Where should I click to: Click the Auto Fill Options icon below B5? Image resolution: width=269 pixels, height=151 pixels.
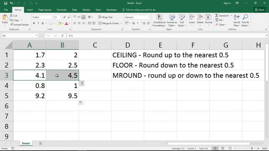point(81,103)
